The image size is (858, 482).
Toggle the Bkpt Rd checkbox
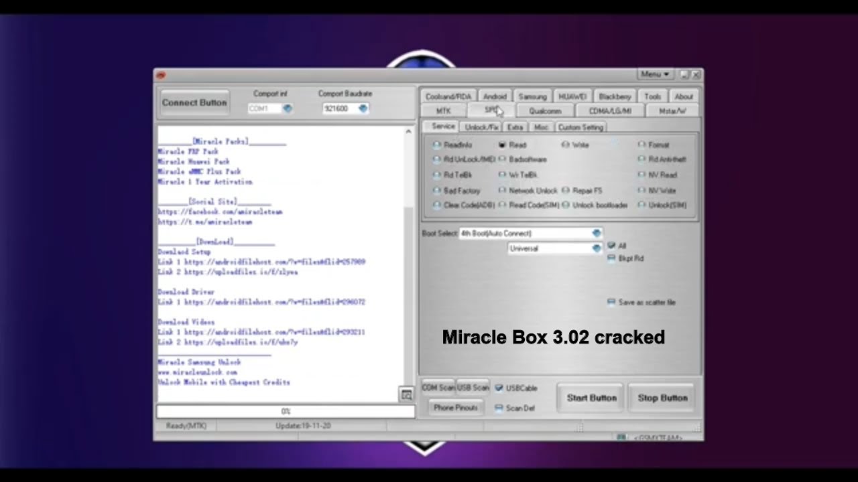click(x=611, y=258)
